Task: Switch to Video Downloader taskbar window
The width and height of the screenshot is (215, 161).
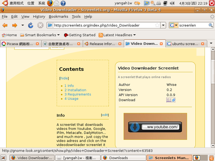Action: pyautogui.click(x=32, y=158)
